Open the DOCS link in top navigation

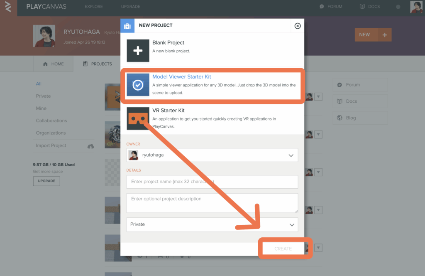coord(374,7)
